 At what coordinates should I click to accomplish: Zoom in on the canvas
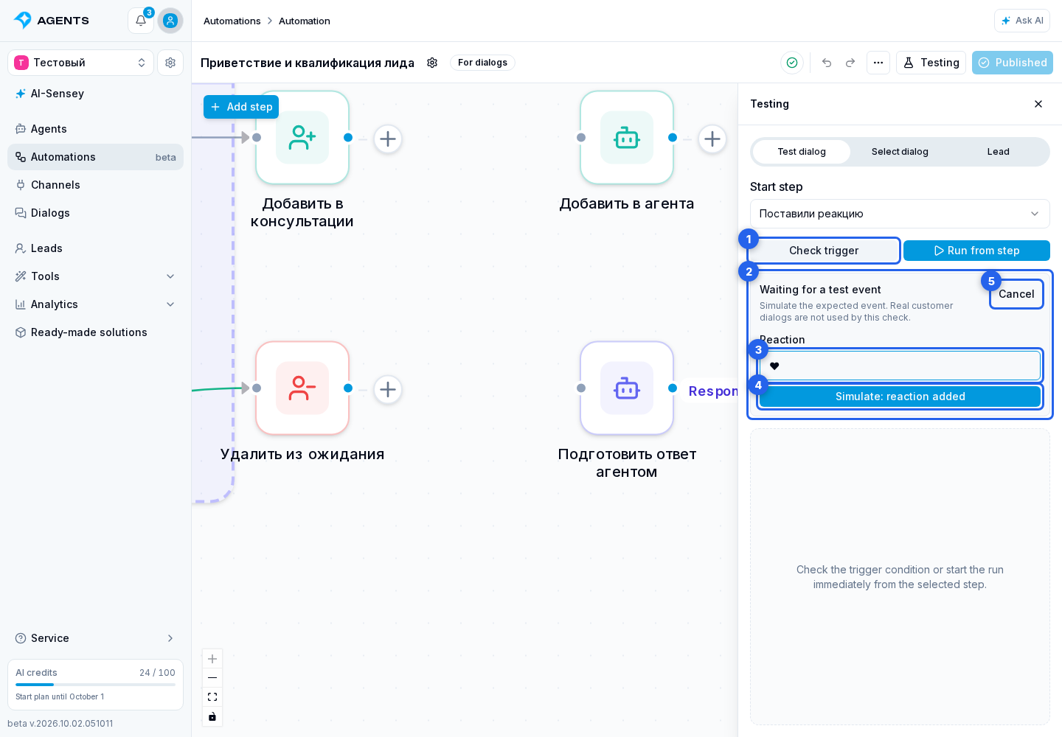point(212,659)
